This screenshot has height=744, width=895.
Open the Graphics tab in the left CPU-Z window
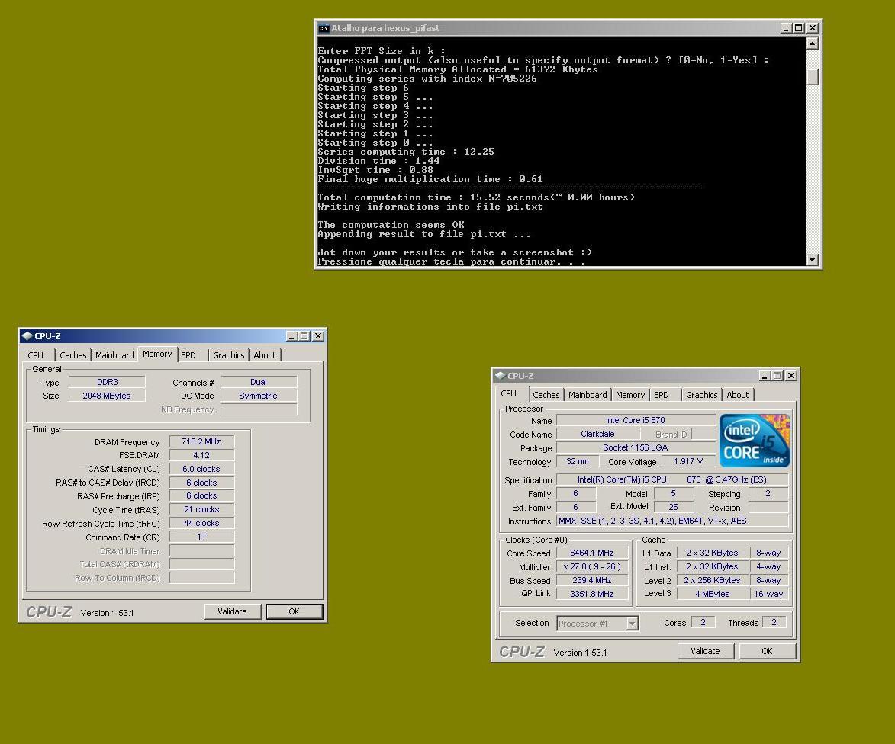[228, 355]
